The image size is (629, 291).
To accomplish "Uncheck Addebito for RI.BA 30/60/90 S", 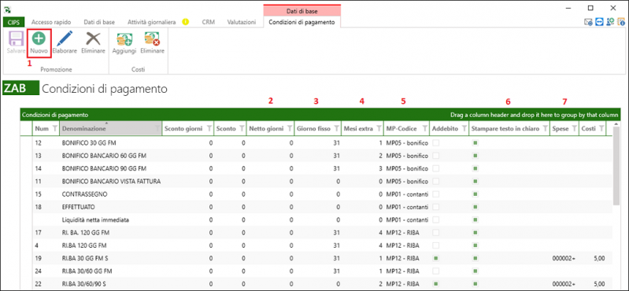I will click(435, 284).
